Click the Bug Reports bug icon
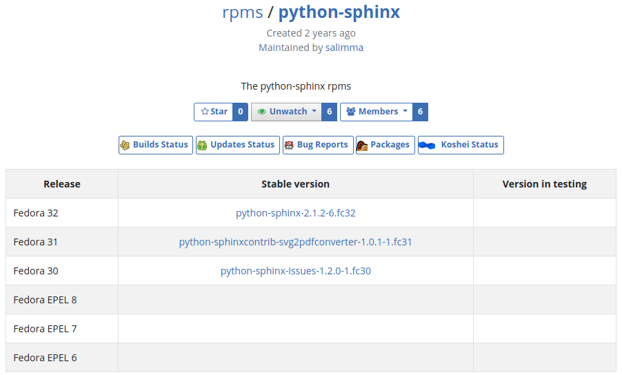The image size is (622, 375). [x=289, y=145]
